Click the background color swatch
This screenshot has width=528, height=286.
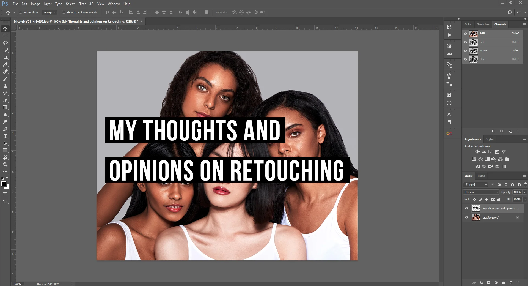(x=7, y=187)
